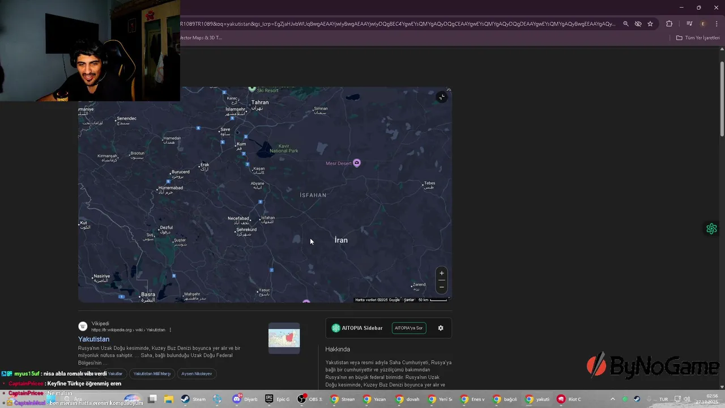The image size is (725, 408).
Task: Click the Tebes label on the map
Action: [x=429, y=184]
